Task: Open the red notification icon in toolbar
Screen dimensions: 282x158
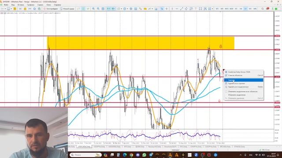Action: [x=267, y=8]
